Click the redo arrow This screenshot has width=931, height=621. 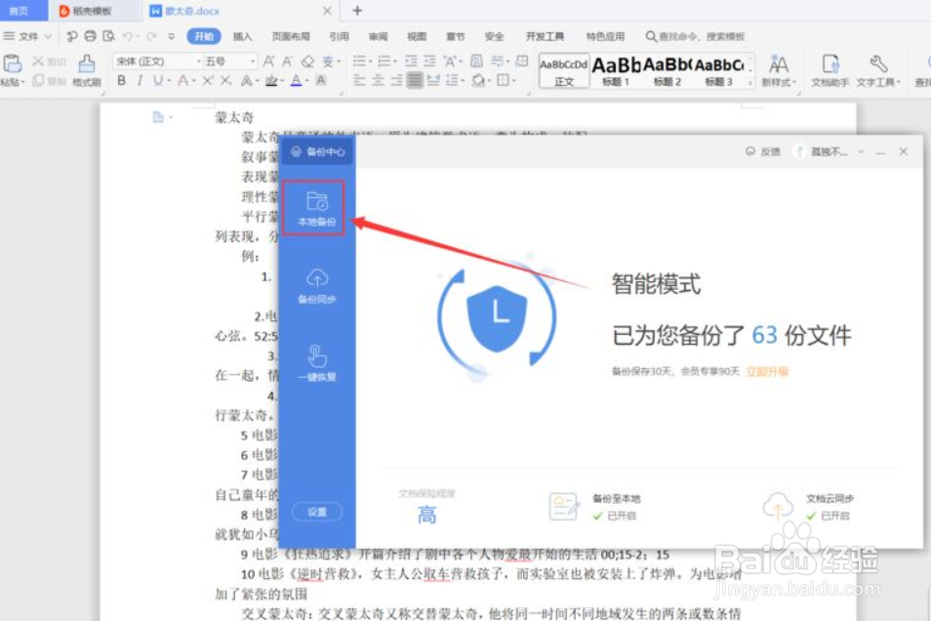(x=151, y=36)
